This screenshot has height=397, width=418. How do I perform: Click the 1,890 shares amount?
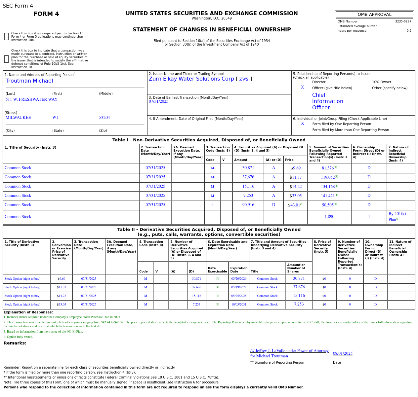pyautogui.click(x=329, y=217)
